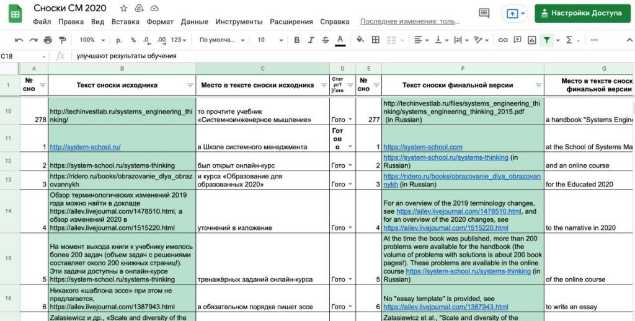Open horizontal align options
635x321 pixels.
coord(421,40)
